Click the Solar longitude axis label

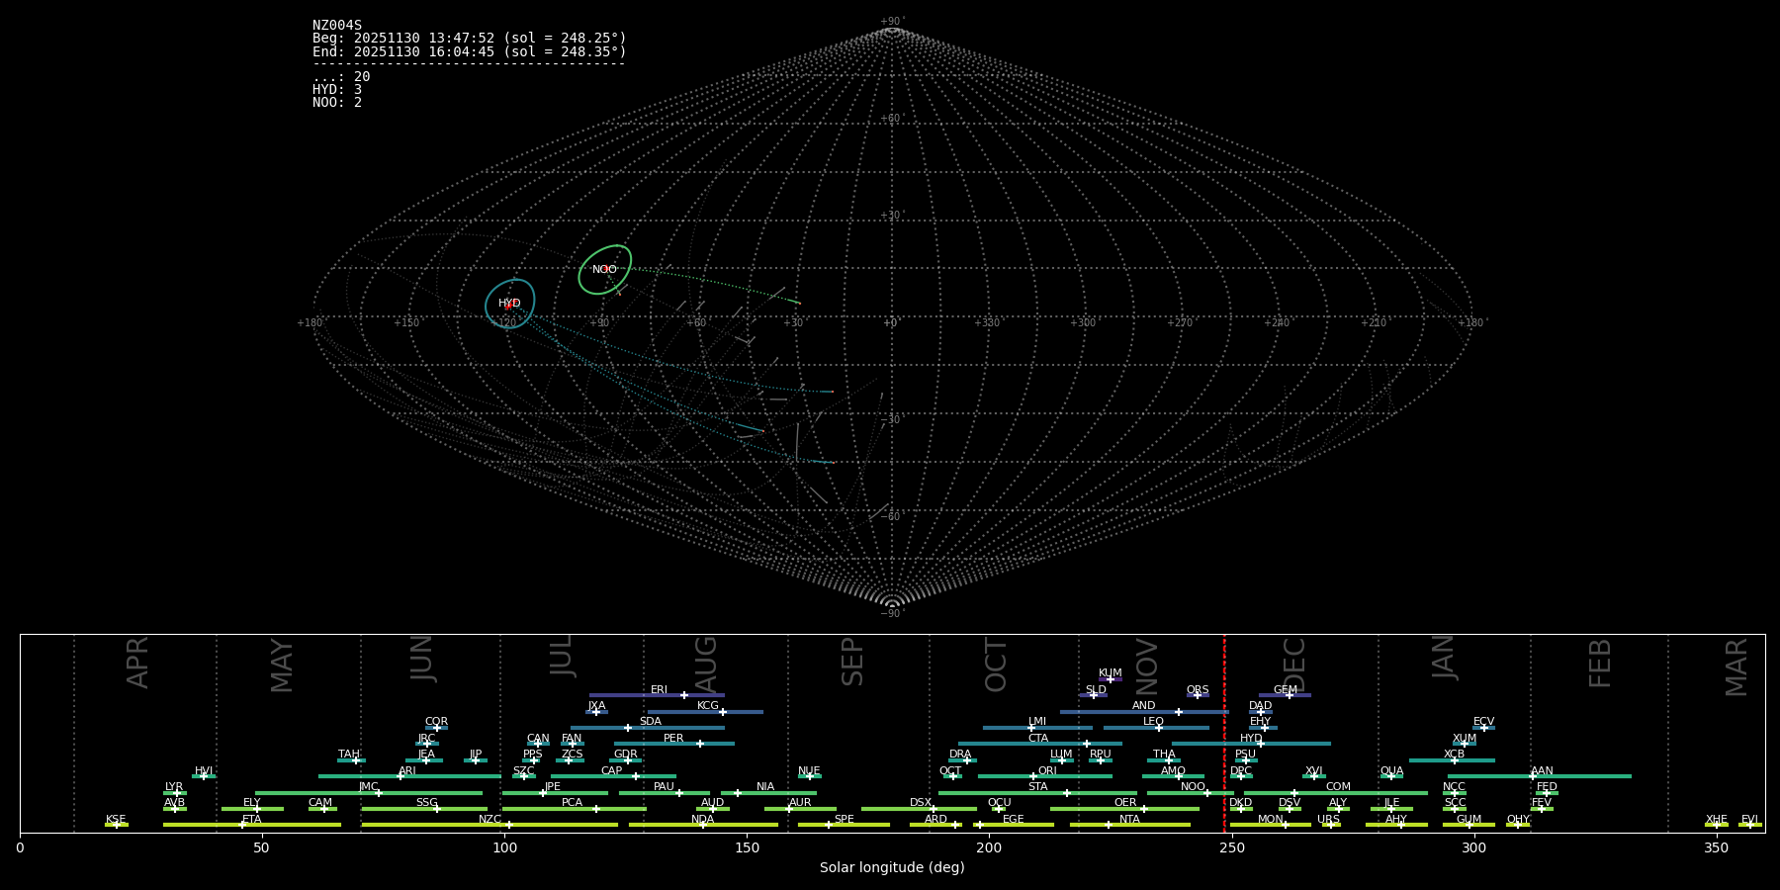tap(892, 867)
